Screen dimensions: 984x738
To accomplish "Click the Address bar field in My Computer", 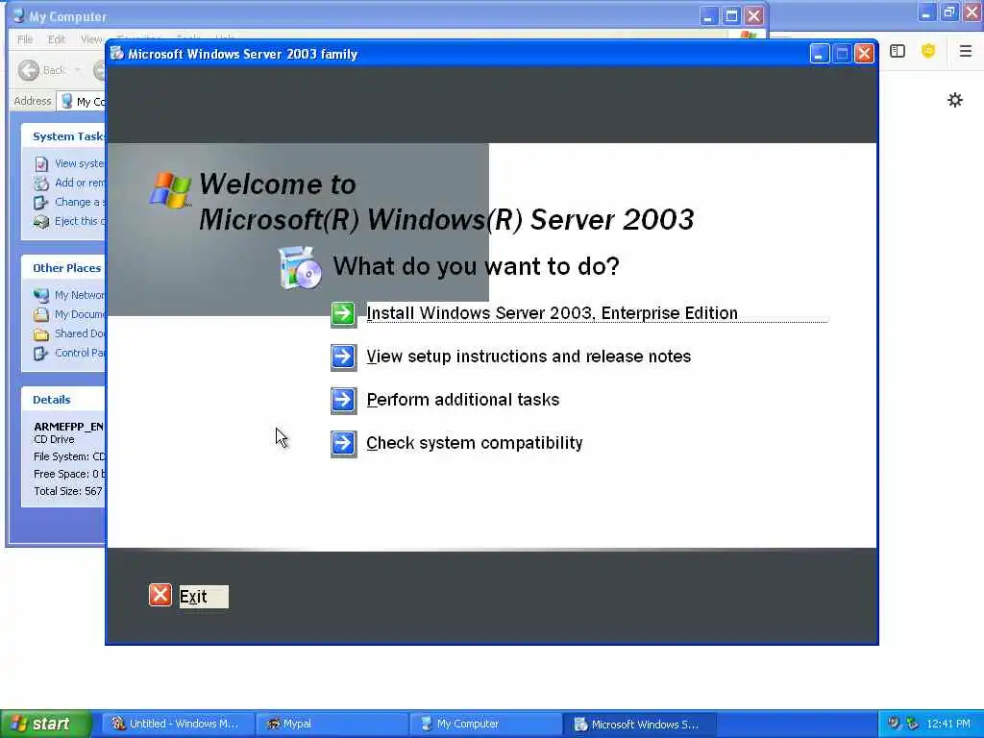I will (x=82, y=101).
